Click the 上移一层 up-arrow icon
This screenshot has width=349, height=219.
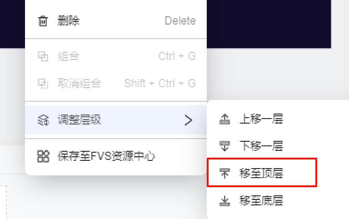225,119
